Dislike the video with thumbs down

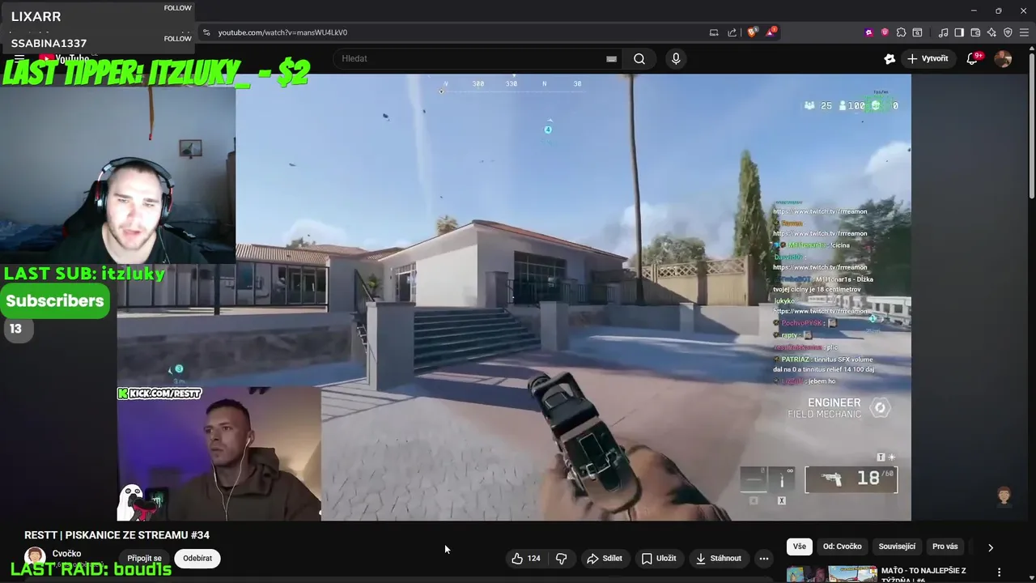tap(561, 558)
